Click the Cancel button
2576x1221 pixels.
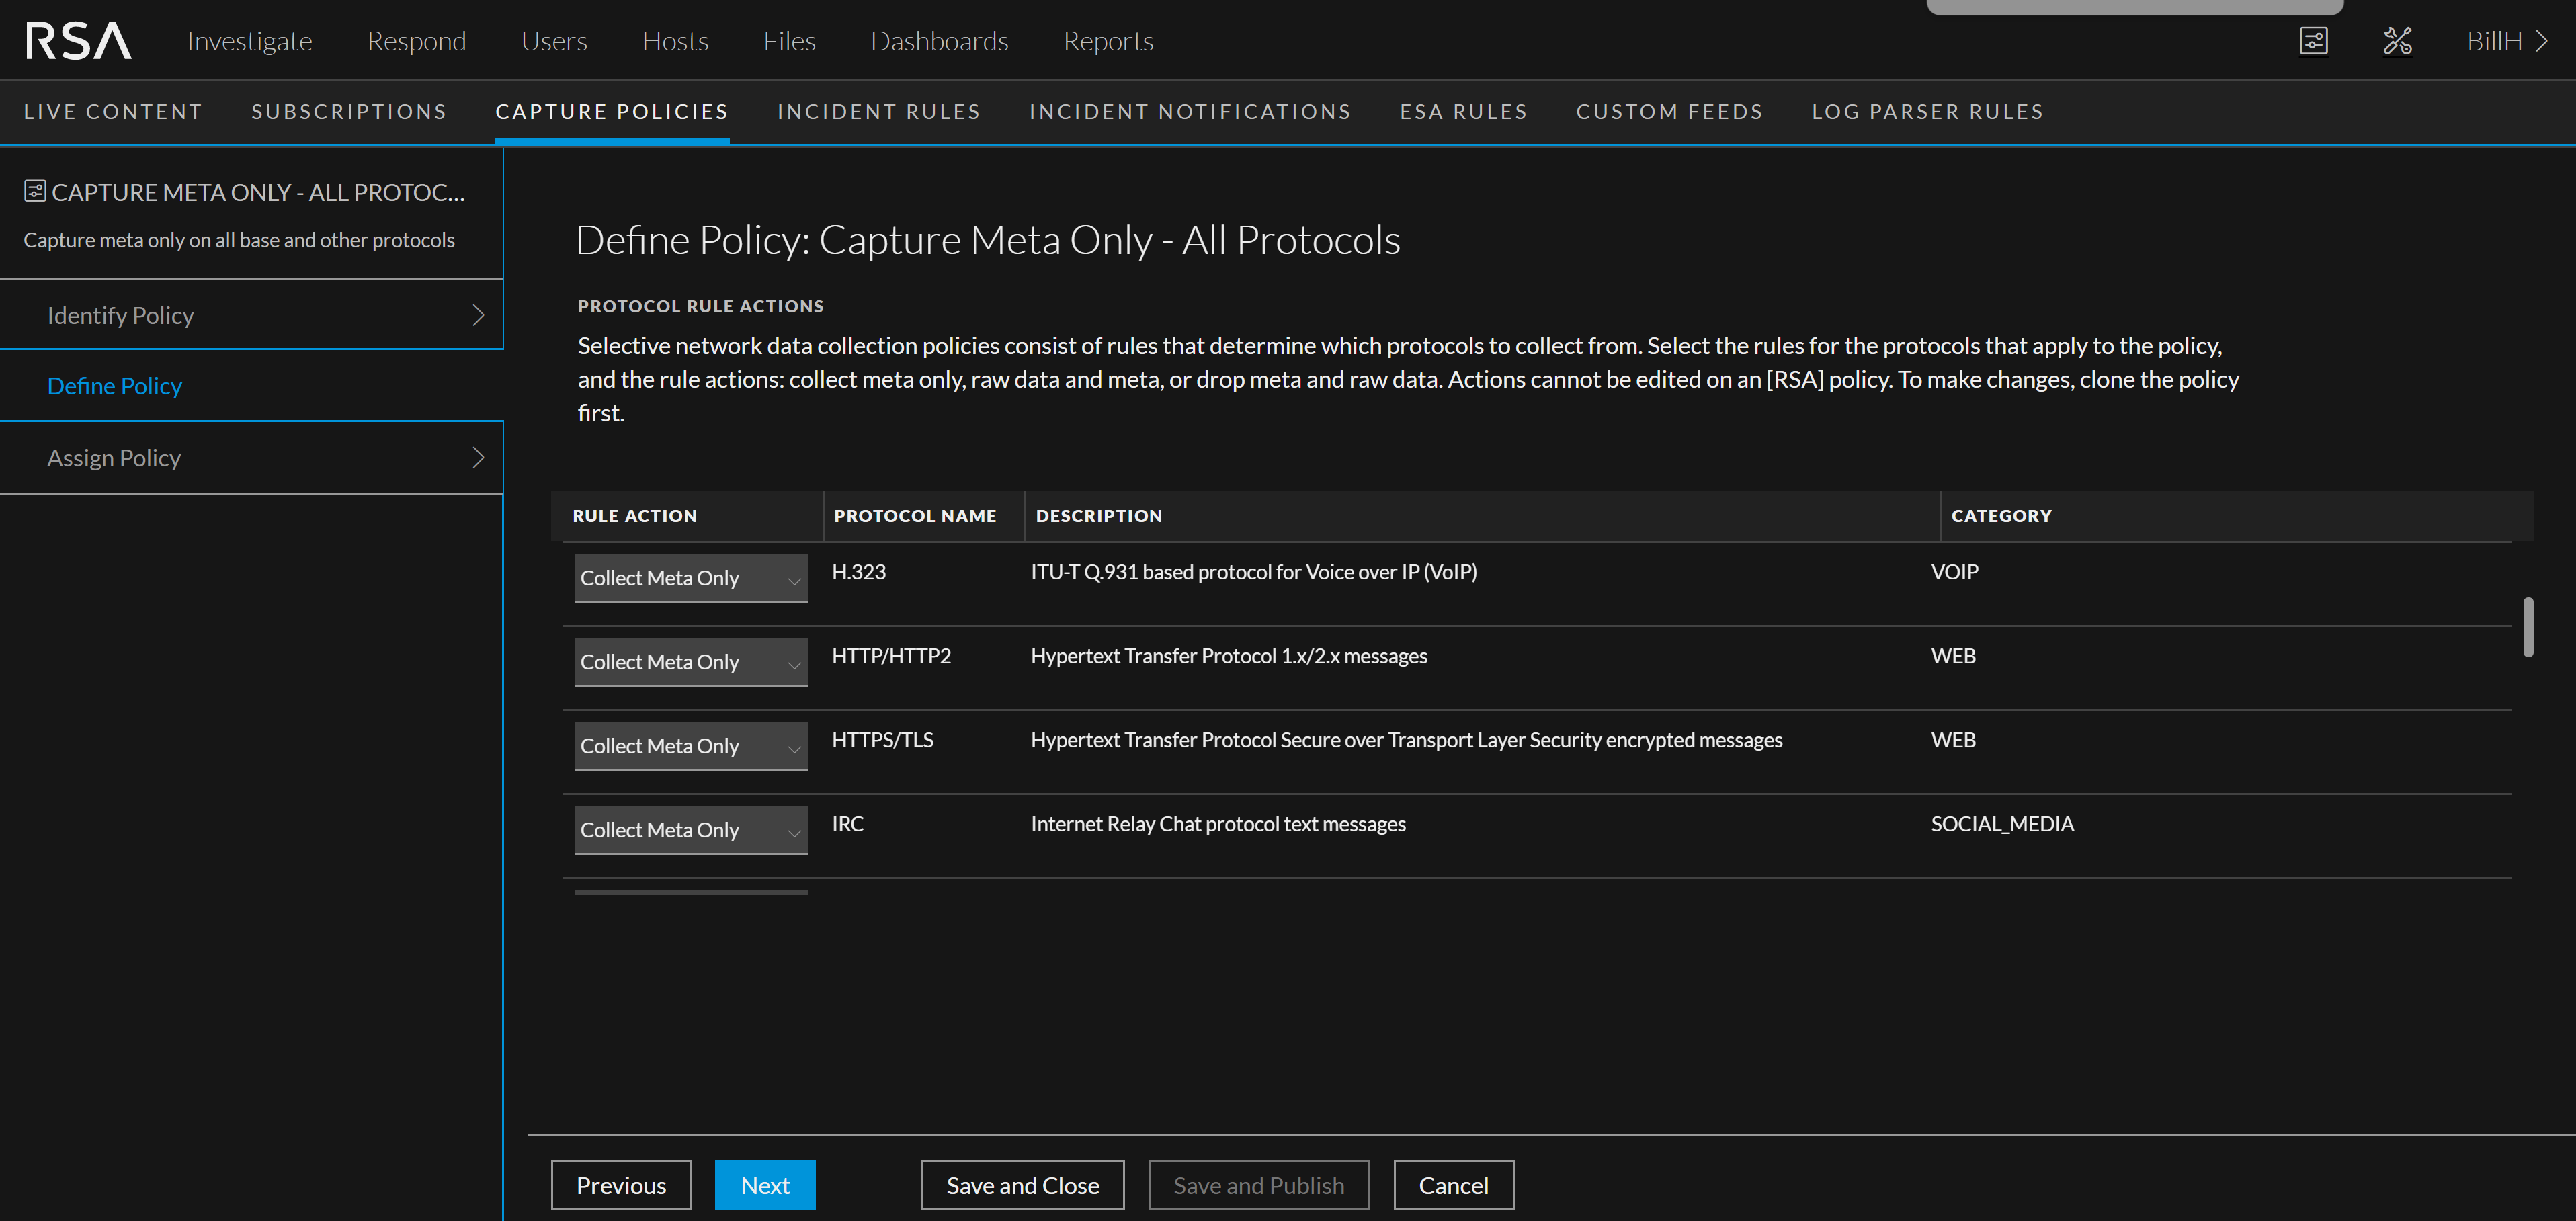[1453, 1185]
